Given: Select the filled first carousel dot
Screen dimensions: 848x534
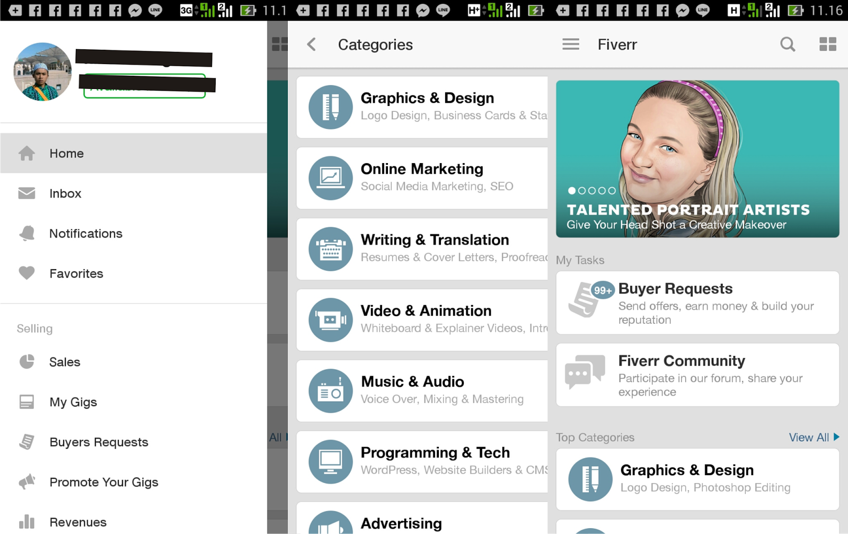Looking at the screenshot, I should (572, 191).
